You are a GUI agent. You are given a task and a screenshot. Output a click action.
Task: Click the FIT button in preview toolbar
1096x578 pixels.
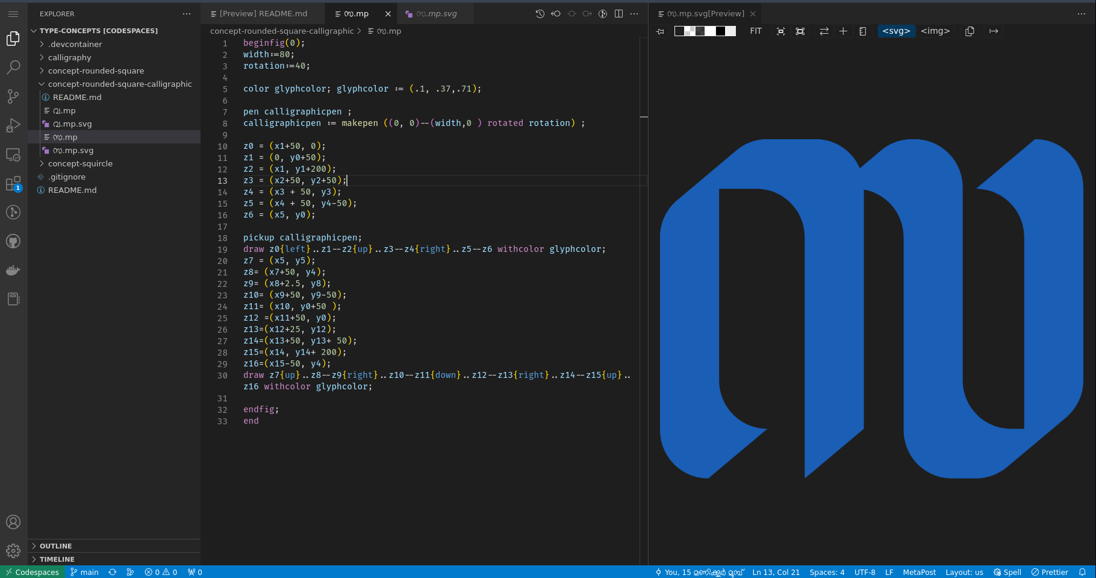coord(756,31)
